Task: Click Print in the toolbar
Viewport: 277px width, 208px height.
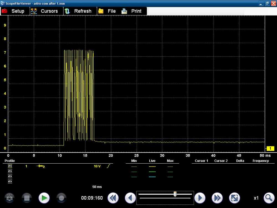Action: tap(134, 11)
